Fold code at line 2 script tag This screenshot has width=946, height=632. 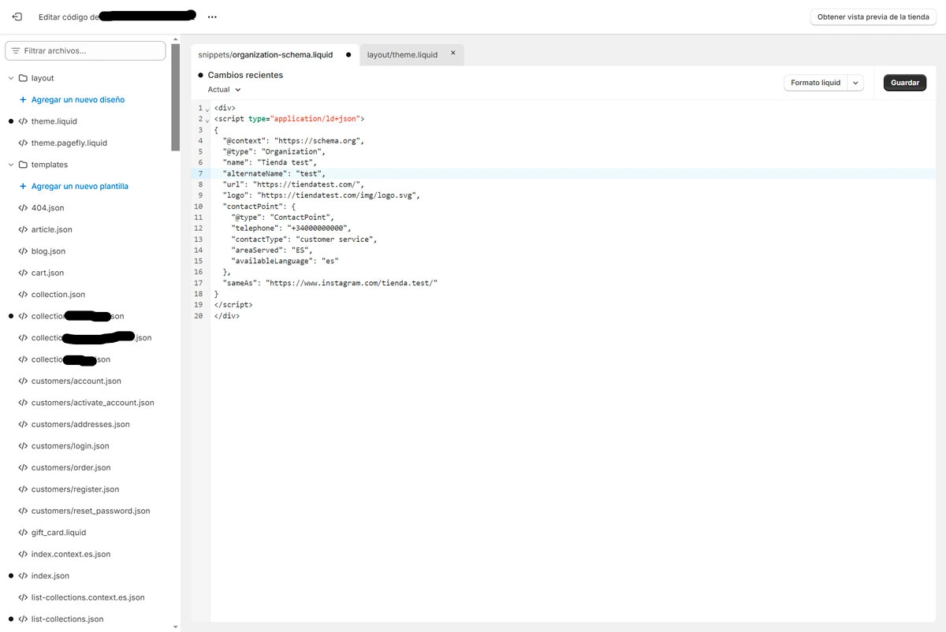click(207, 120)
